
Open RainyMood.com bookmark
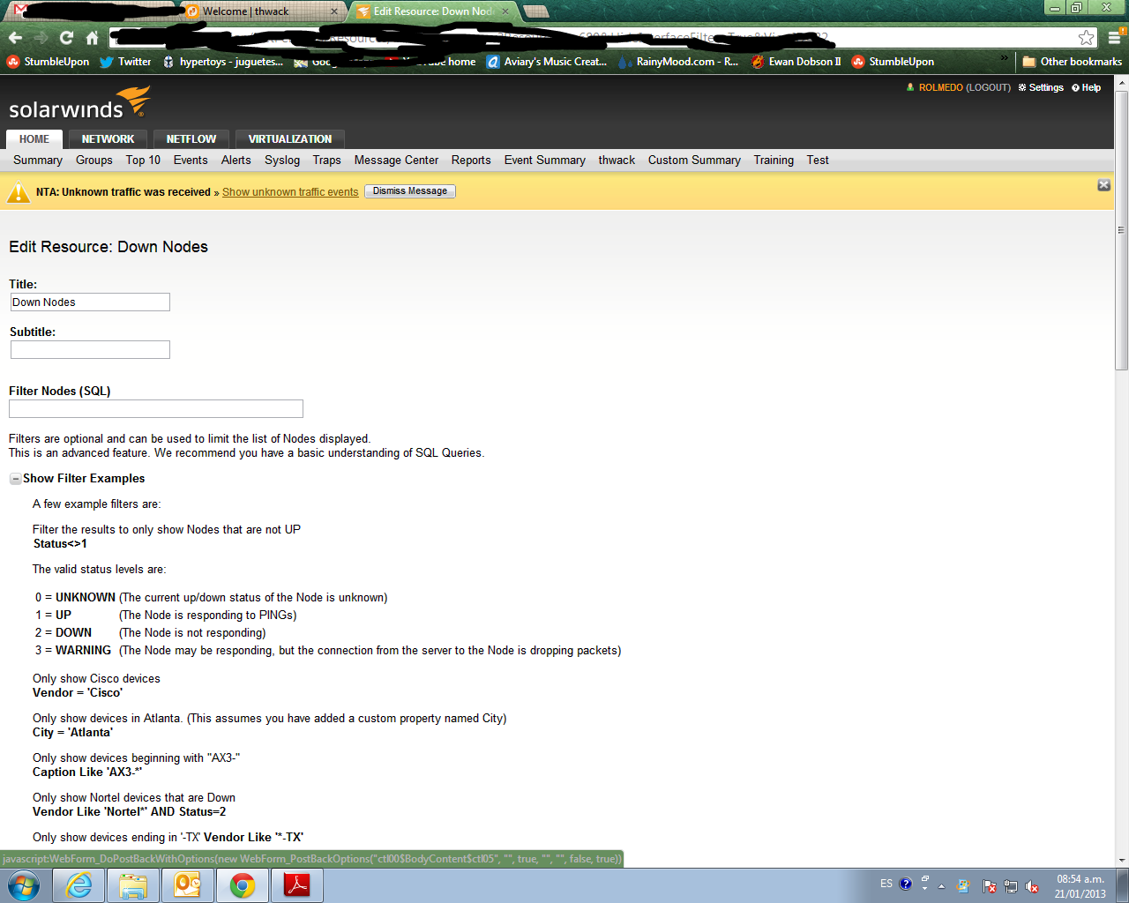point(679,62)
